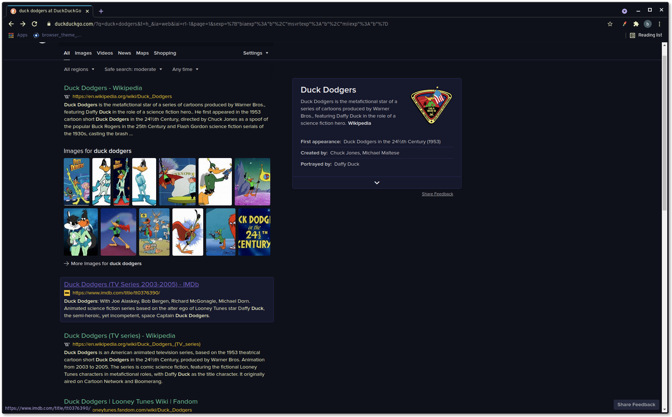This screenshot has height=417, width=672.
Task: Click the scrollbar down arrow
Action: tap(664, 409)
